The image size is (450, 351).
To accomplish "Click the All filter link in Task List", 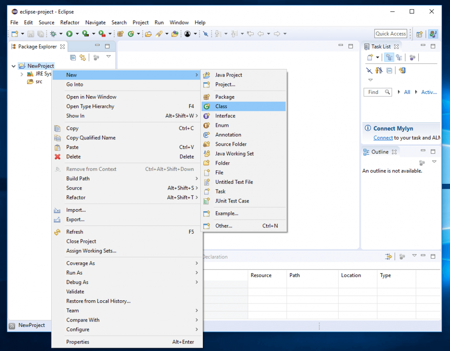I will (407, 92).
